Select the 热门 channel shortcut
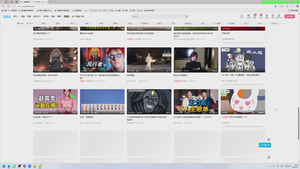This screenshot has width=300, height=169. [30, 23]
